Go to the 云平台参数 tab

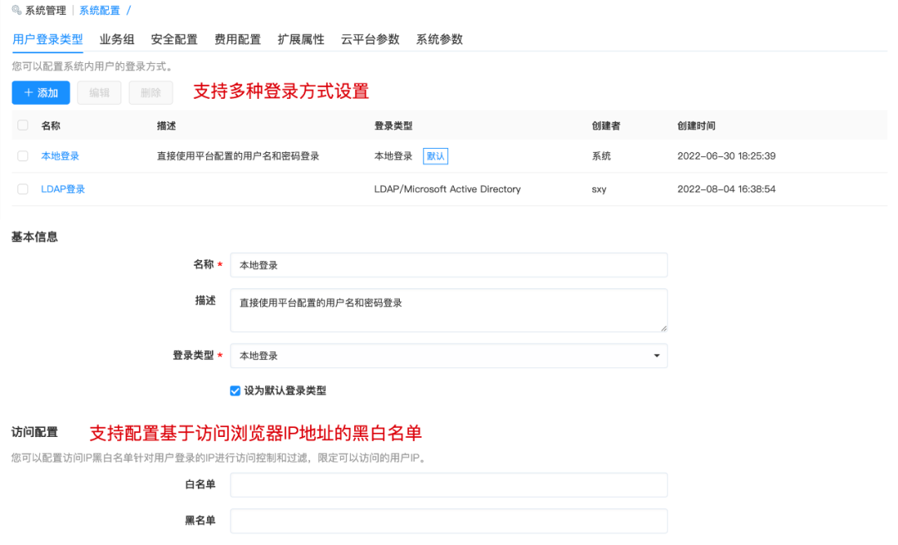click(370, 39)
